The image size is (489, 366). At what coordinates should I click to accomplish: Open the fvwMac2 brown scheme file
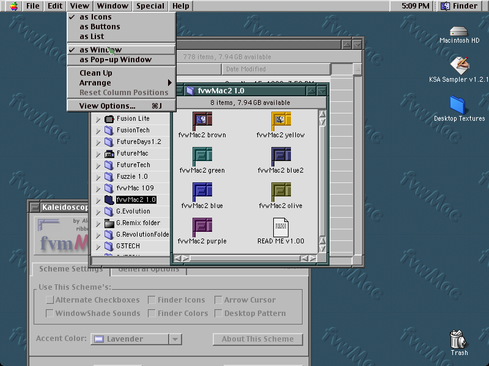(x=202, y=121)
